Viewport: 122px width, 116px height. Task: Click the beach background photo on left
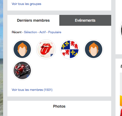(2, 58)
